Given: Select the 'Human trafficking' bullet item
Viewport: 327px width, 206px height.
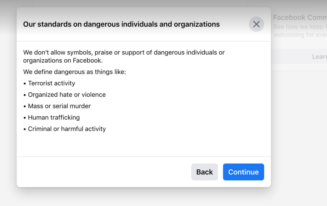Looking at the screenshot, I should click(54, 117).
